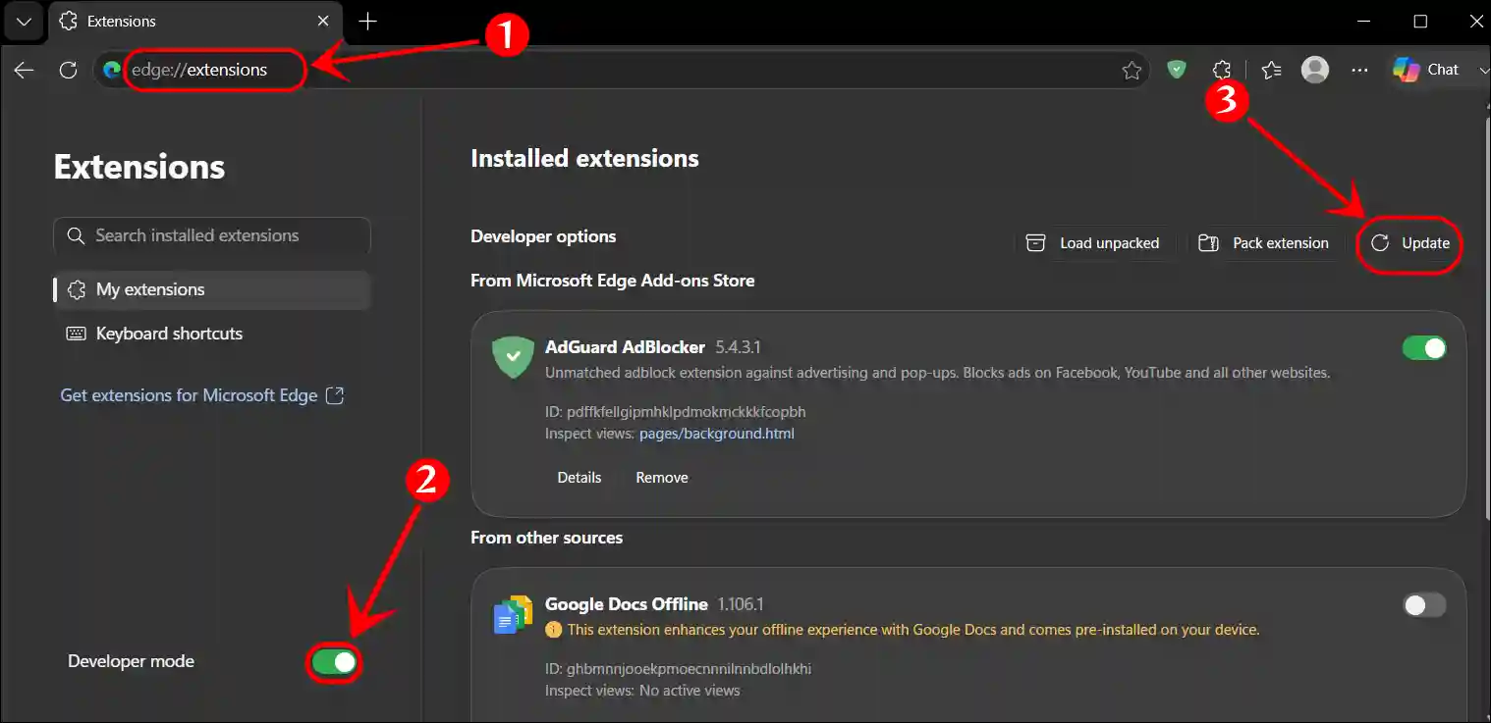Click 'No active views' text
This screenshot has width=1491, height=723.
pos(690,691)
